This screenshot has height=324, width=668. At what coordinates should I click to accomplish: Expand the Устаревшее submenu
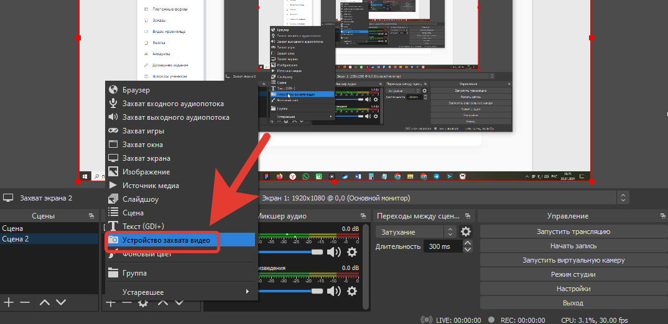click(179, 292)
